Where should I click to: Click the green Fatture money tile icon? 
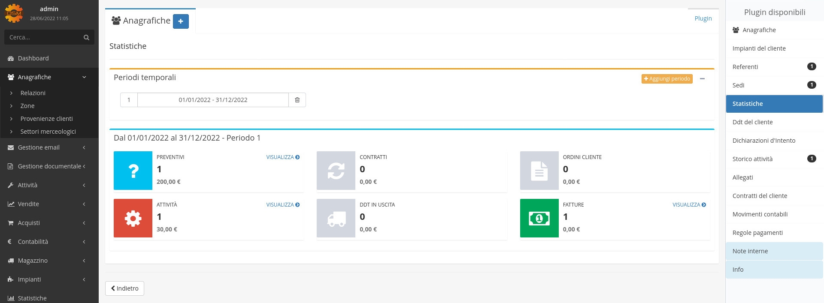point(539,218)
